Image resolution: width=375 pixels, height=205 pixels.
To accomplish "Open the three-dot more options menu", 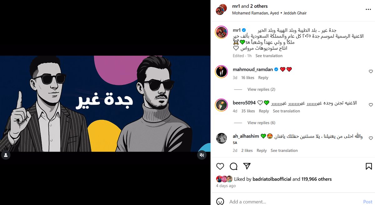I will point(368,10).
